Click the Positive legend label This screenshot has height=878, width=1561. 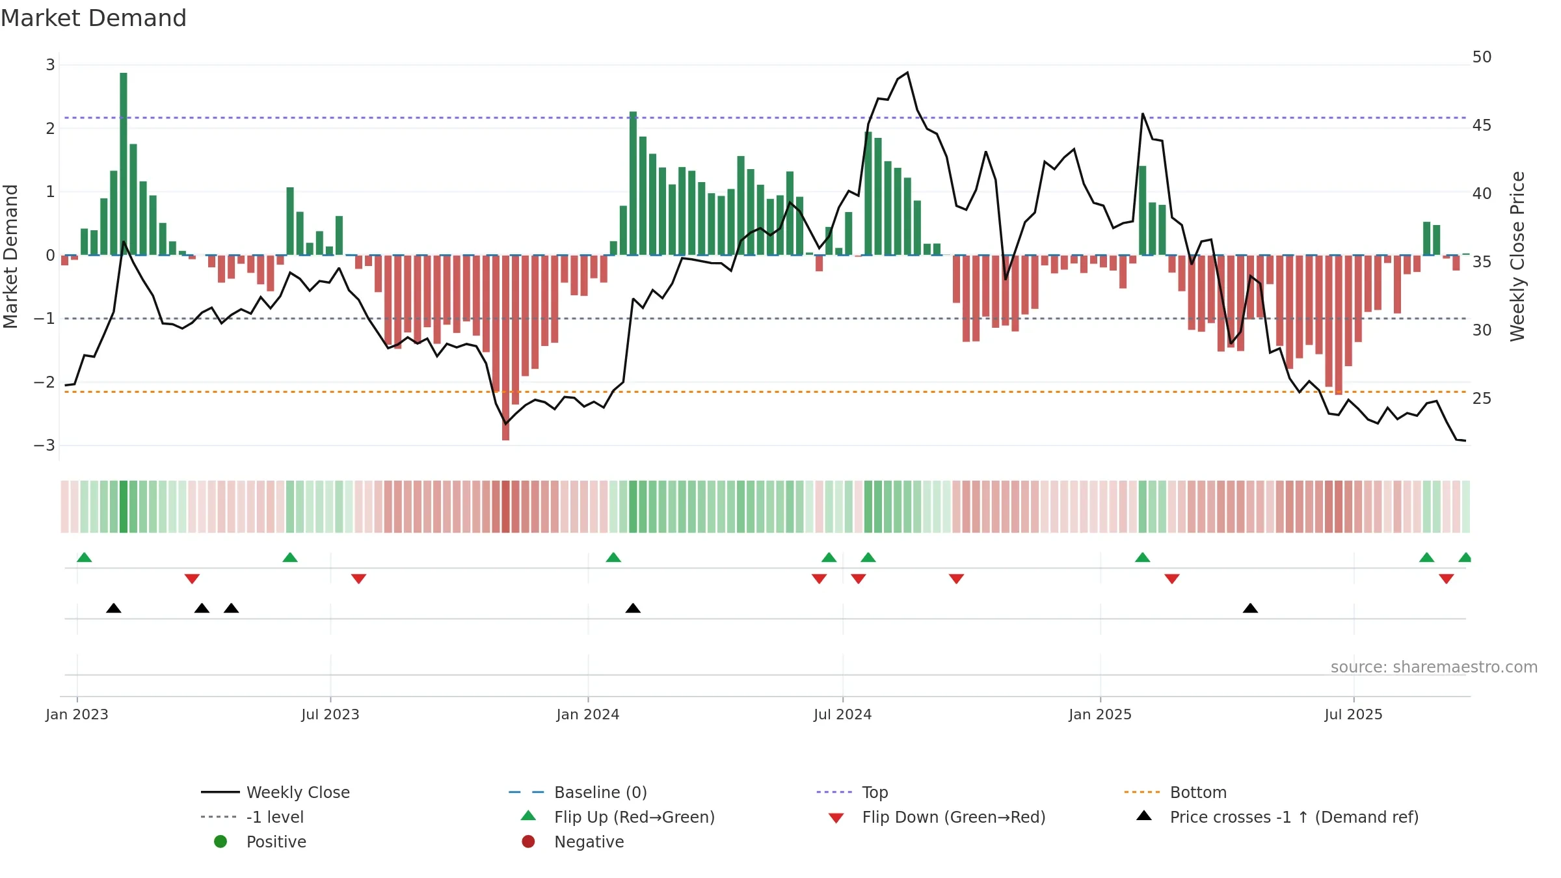click(276, 842)
